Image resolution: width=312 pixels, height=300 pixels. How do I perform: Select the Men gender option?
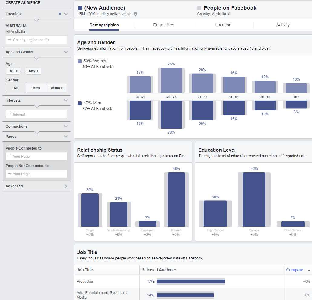36,88
